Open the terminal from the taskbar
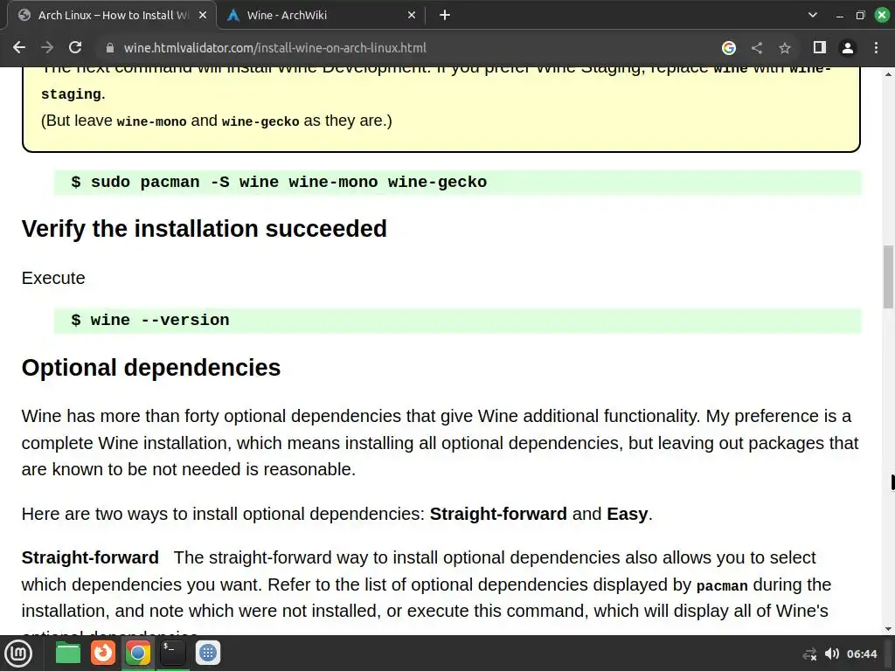Screen dimensions: 895x671 pos(172,653)
